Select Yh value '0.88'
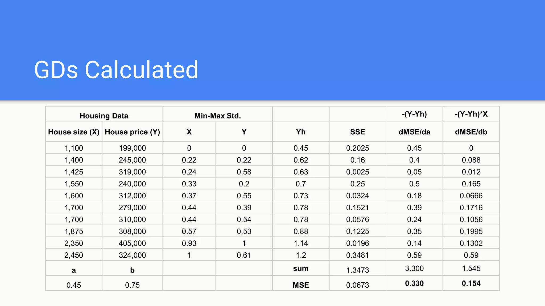Viewport: 545px width, 306px height. point(301,231)
